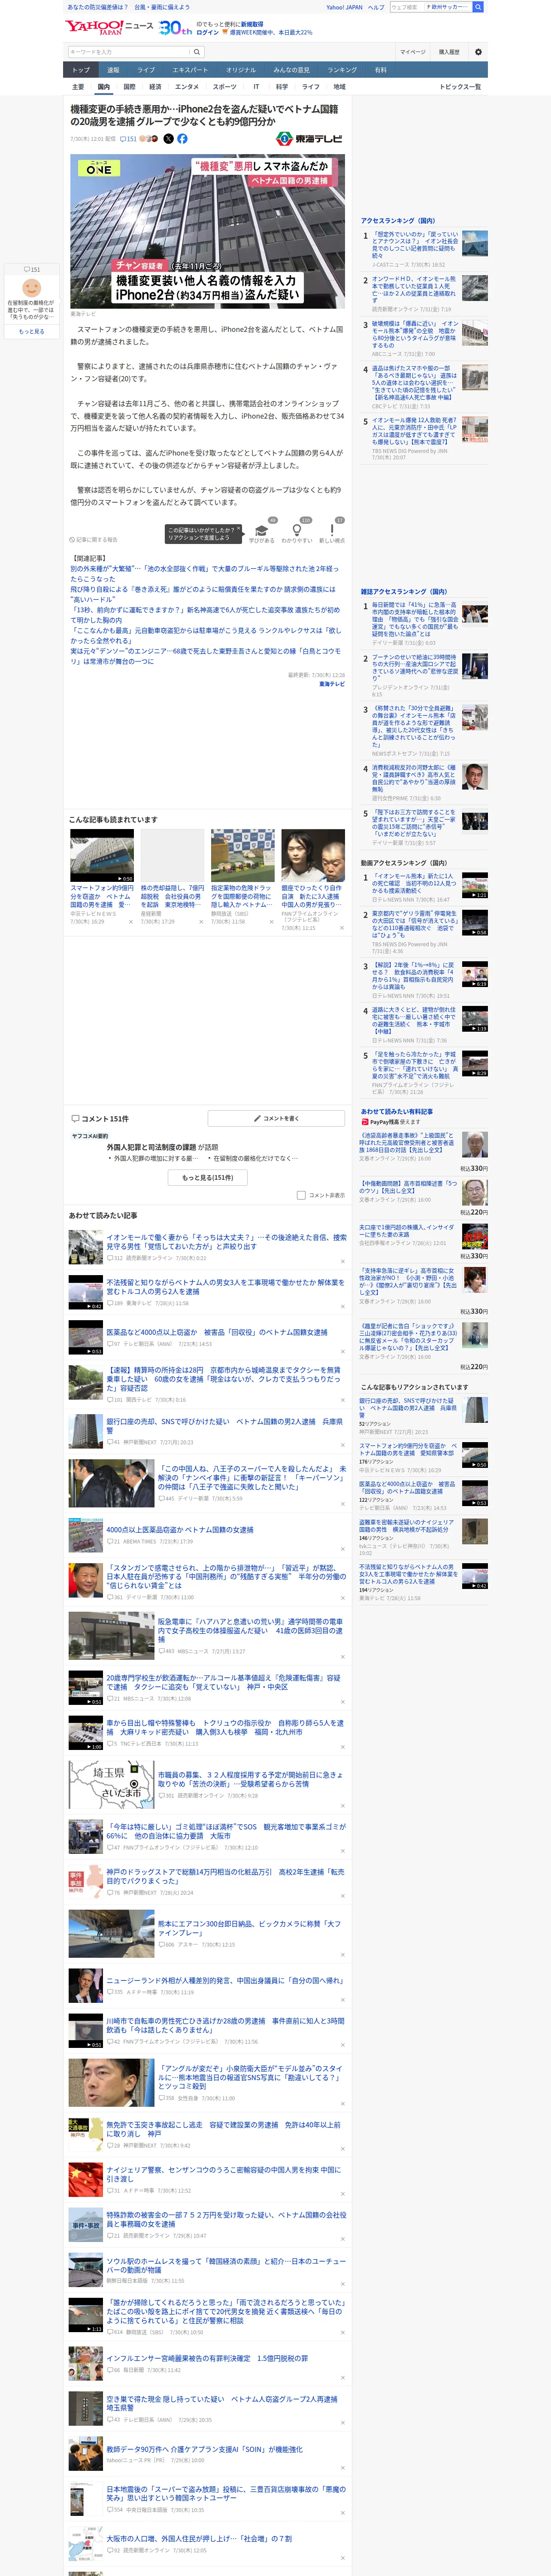Open video ranking item 1 イオンモール熊本

415,884
